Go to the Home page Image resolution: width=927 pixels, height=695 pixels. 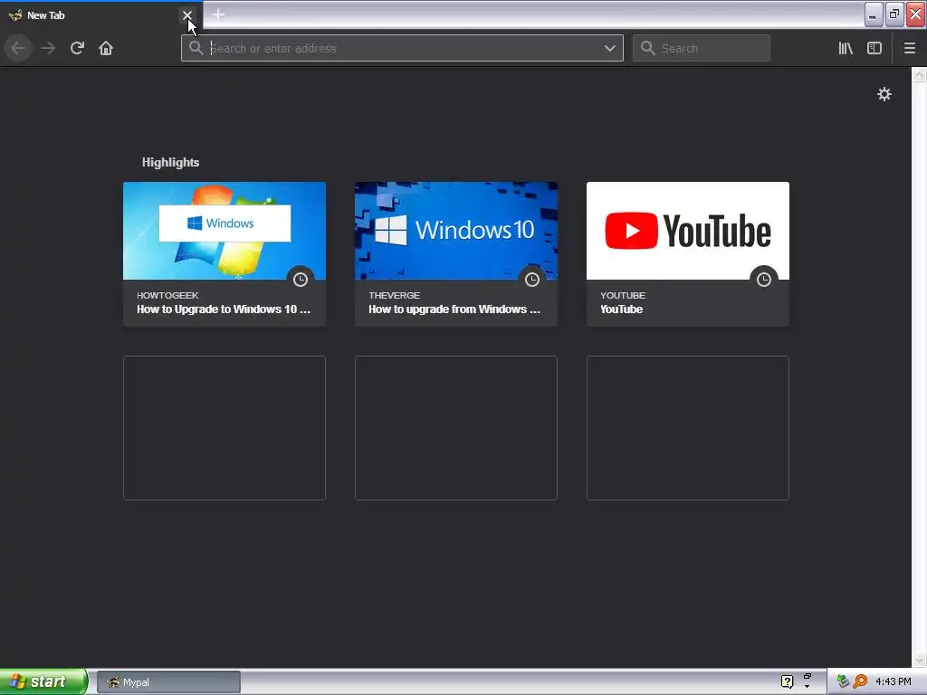(x=106, y=48)
